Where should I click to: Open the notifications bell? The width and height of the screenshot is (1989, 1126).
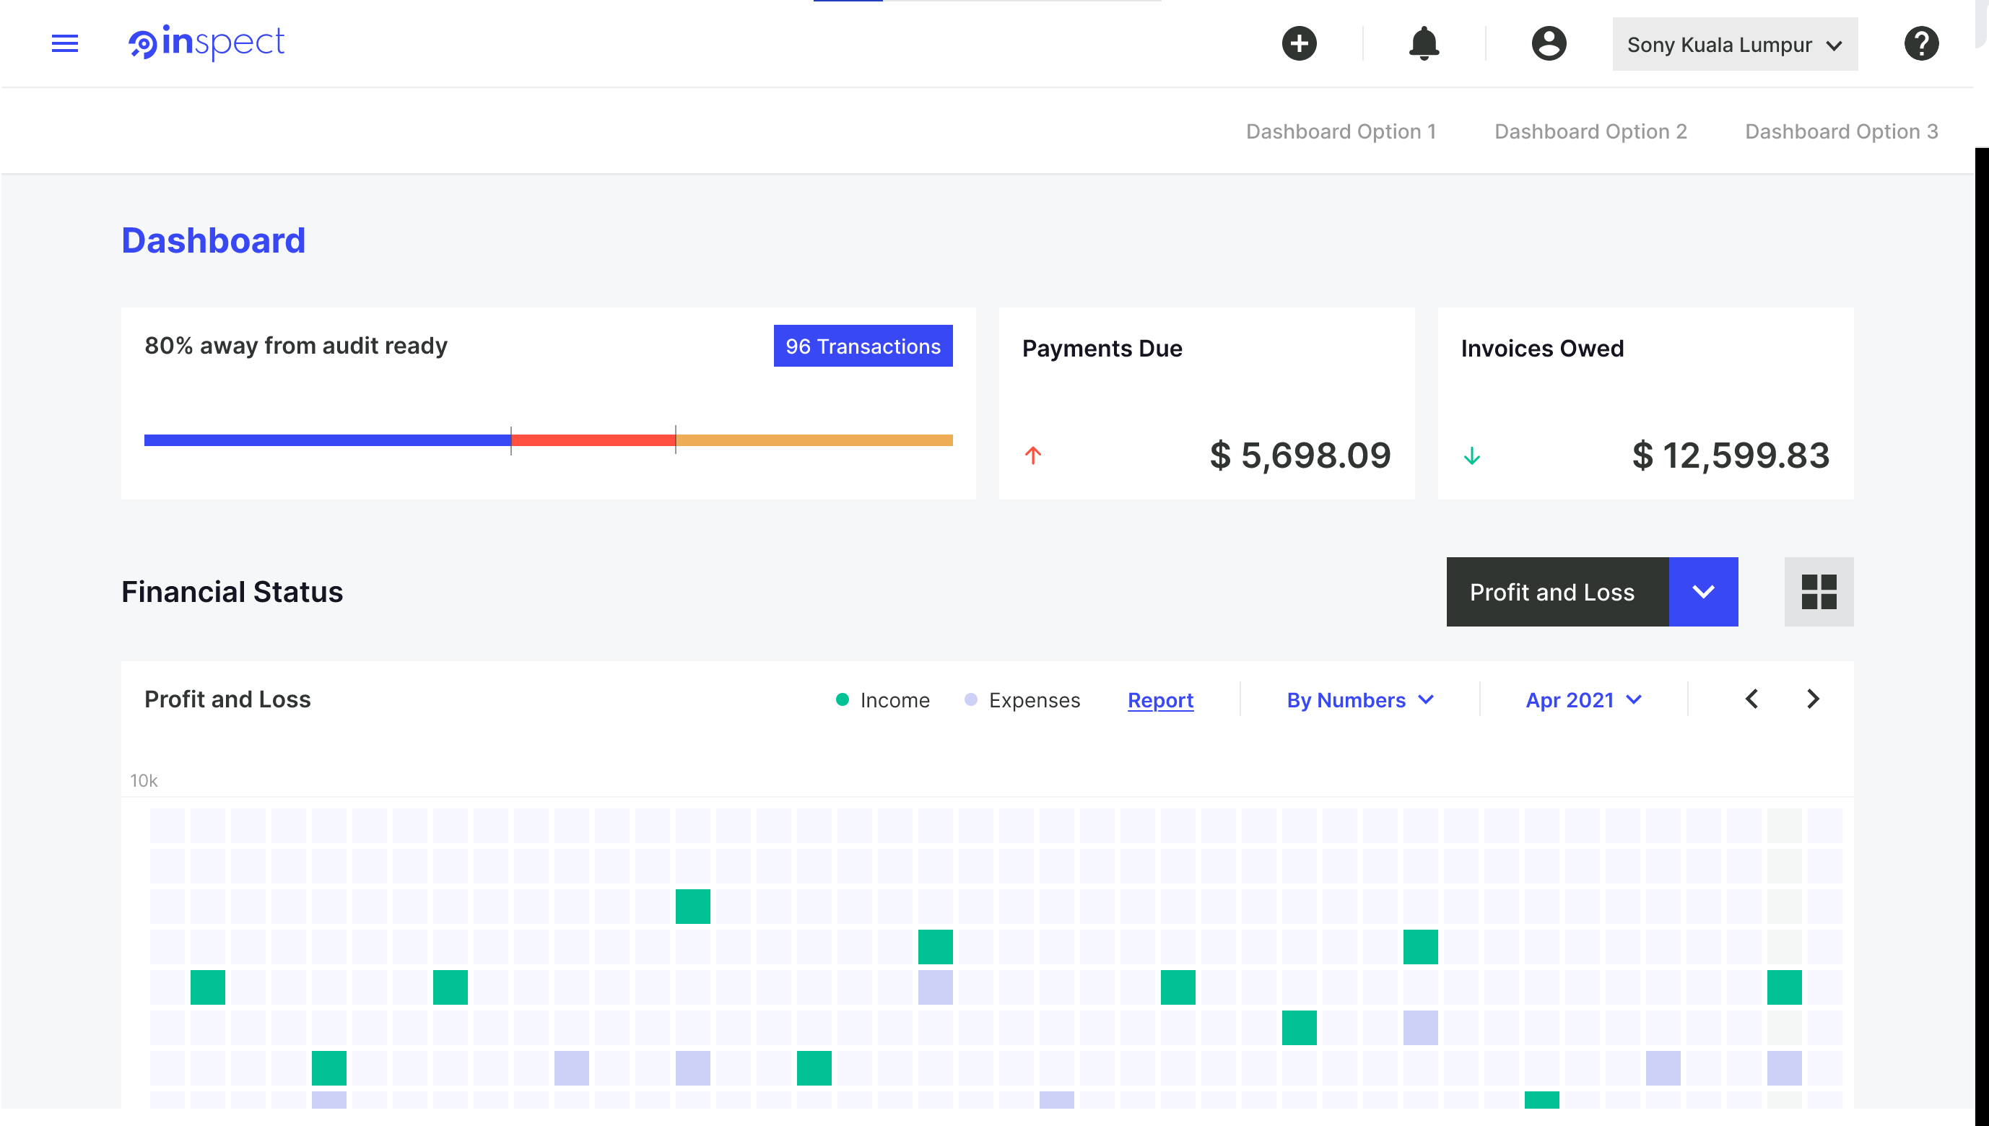pos(1424,43)
